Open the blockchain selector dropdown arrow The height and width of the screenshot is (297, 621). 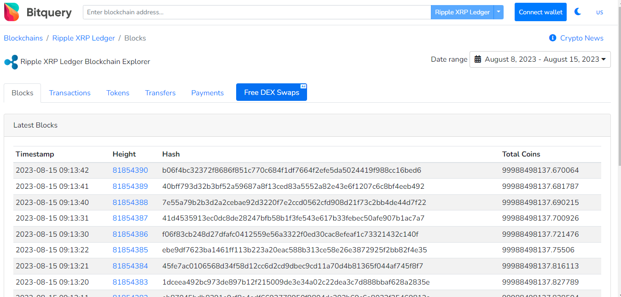click(499, 12)
